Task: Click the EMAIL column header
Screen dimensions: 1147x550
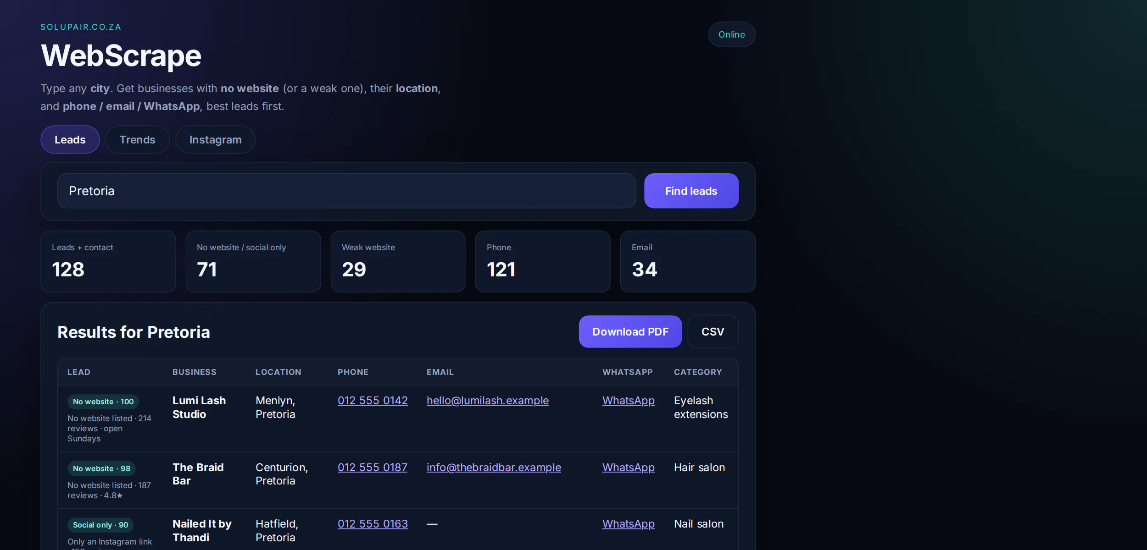Action: (x=440, y=372)
